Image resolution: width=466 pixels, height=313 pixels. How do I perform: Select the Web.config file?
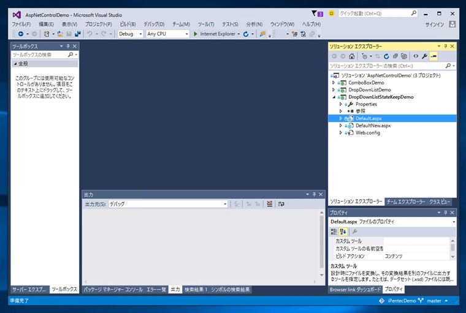click(x=368, y=133)
